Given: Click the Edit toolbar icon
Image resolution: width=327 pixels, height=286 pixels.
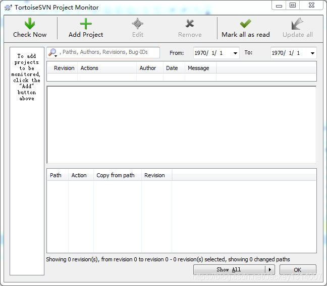Looking at the screenshot, I should point(138,24).
